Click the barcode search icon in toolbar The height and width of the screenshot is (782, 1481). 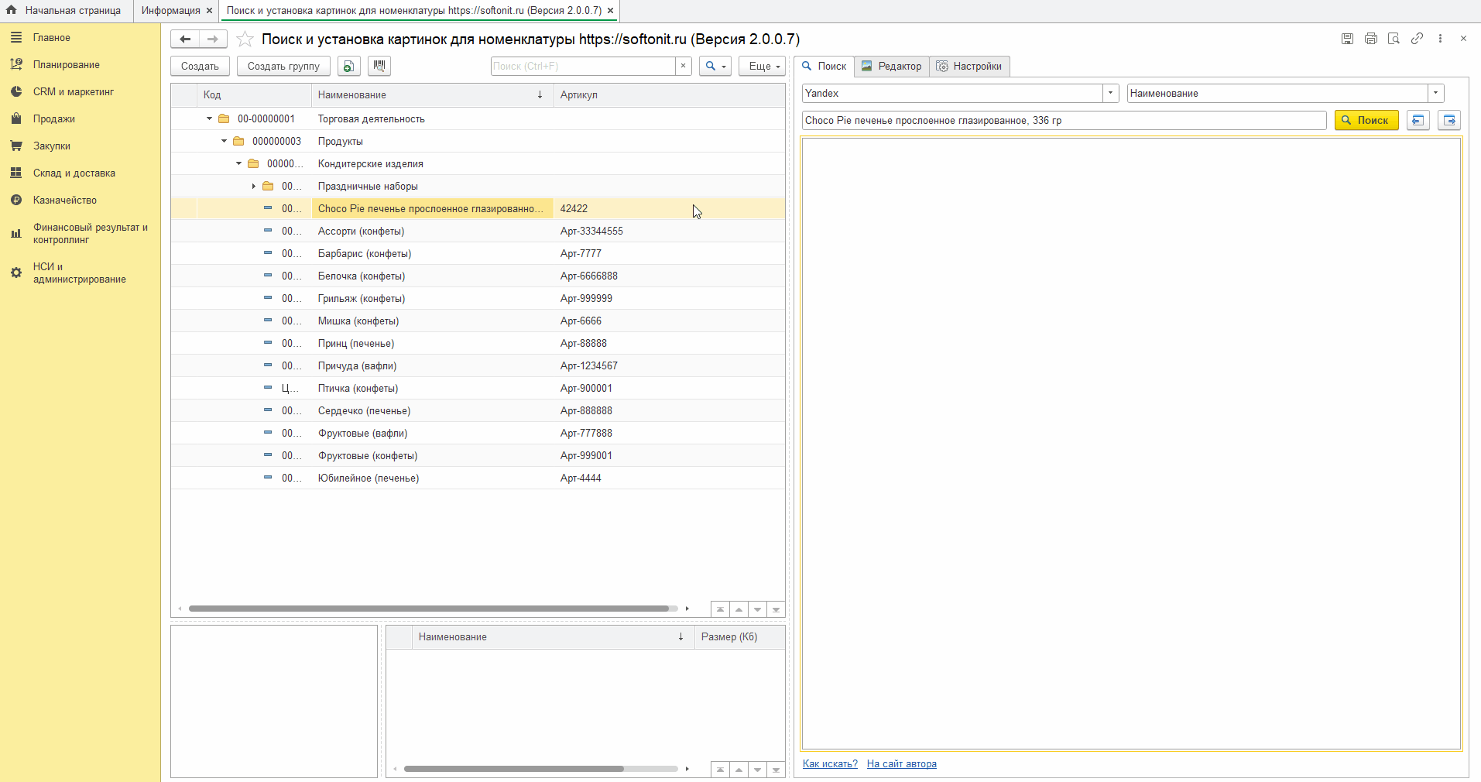(379, 66)
